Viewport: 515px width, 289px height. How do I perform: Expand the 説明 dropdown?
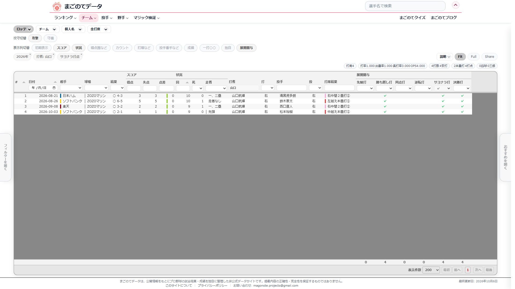[x=445, y=57]
